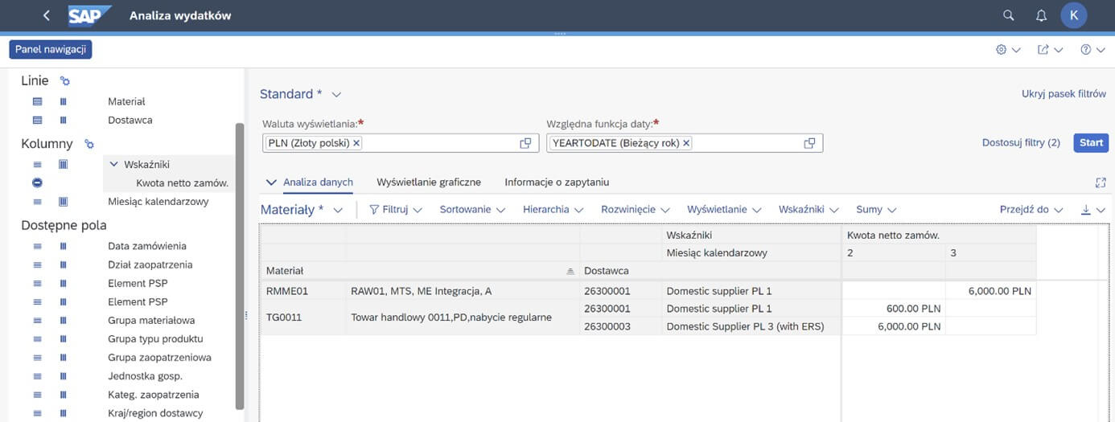Open value help for Względna funkcja daty

pos(810,143)
